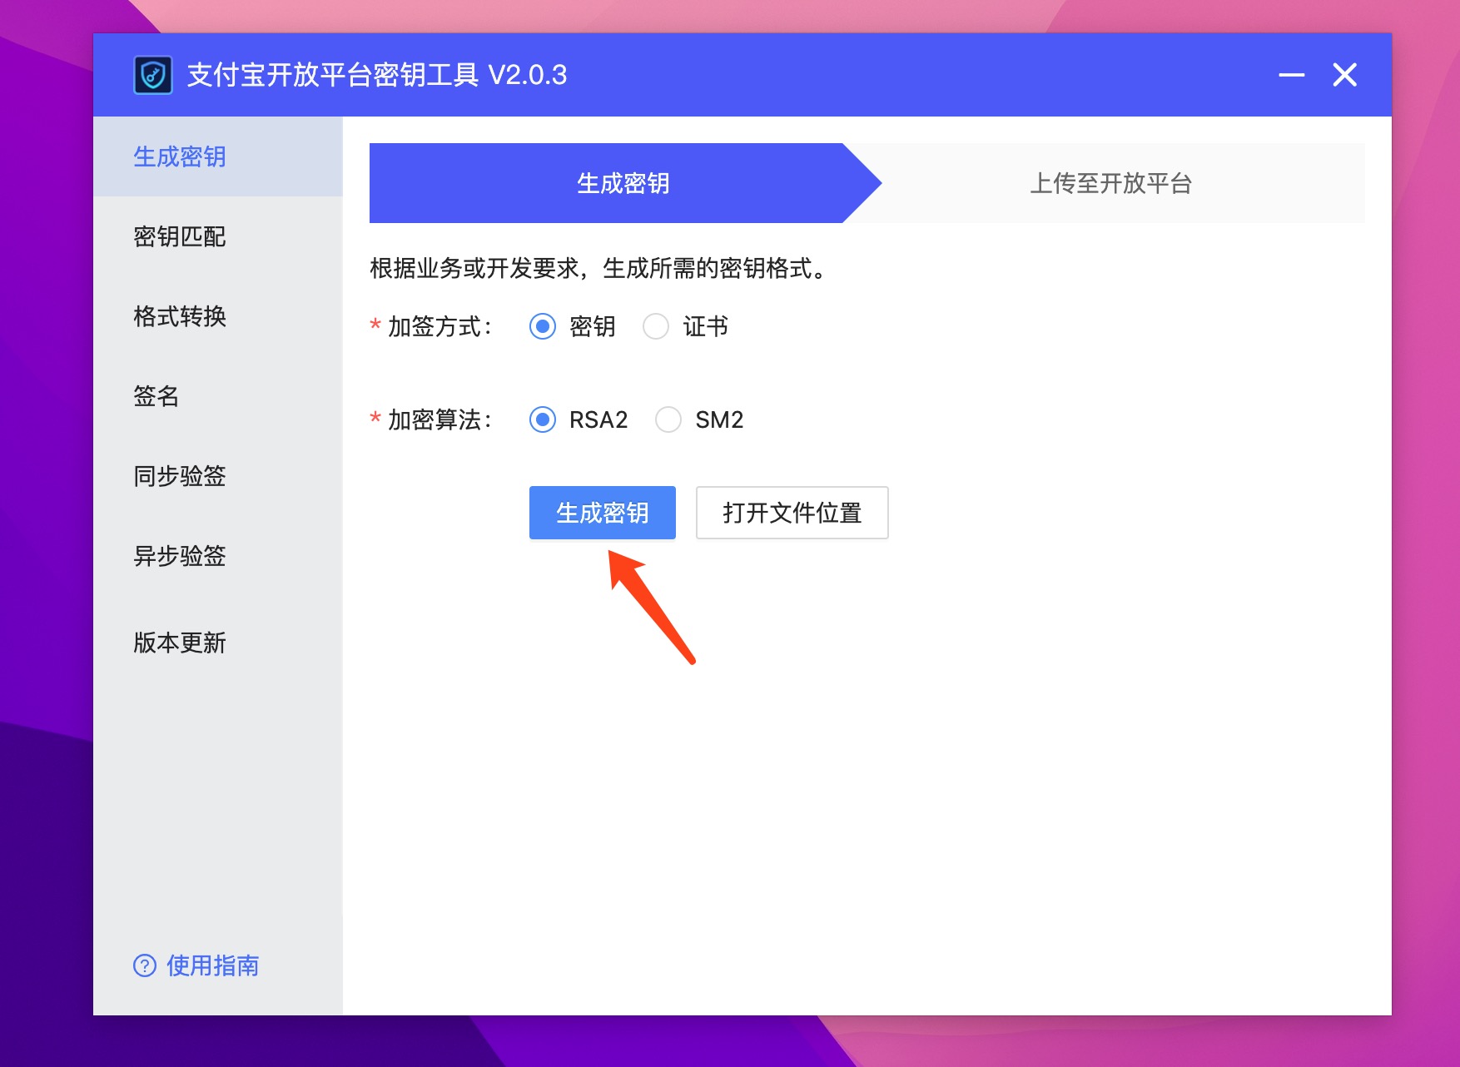The image size is (1460, 1067).
Task: Choose the 证书 signing method option
Action: [x=656, y=326]
